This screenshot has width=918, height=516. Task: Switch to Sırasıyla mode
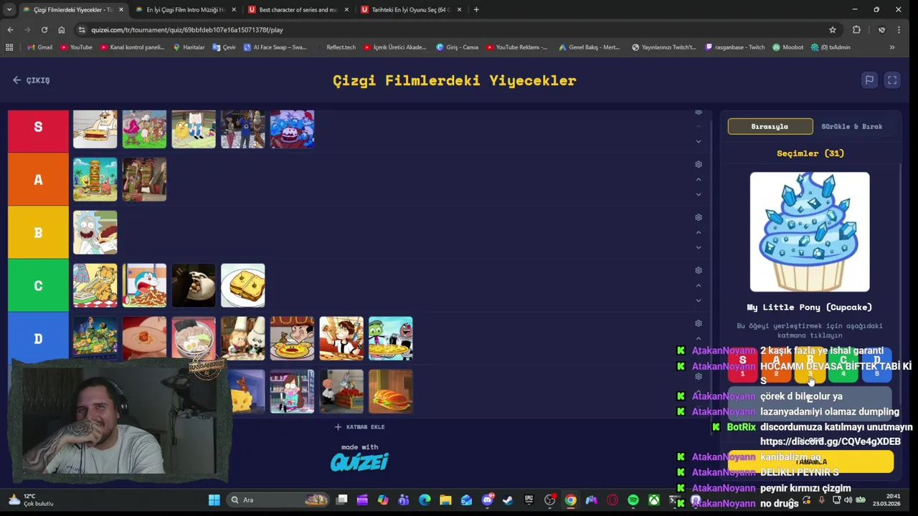[770, 127]
